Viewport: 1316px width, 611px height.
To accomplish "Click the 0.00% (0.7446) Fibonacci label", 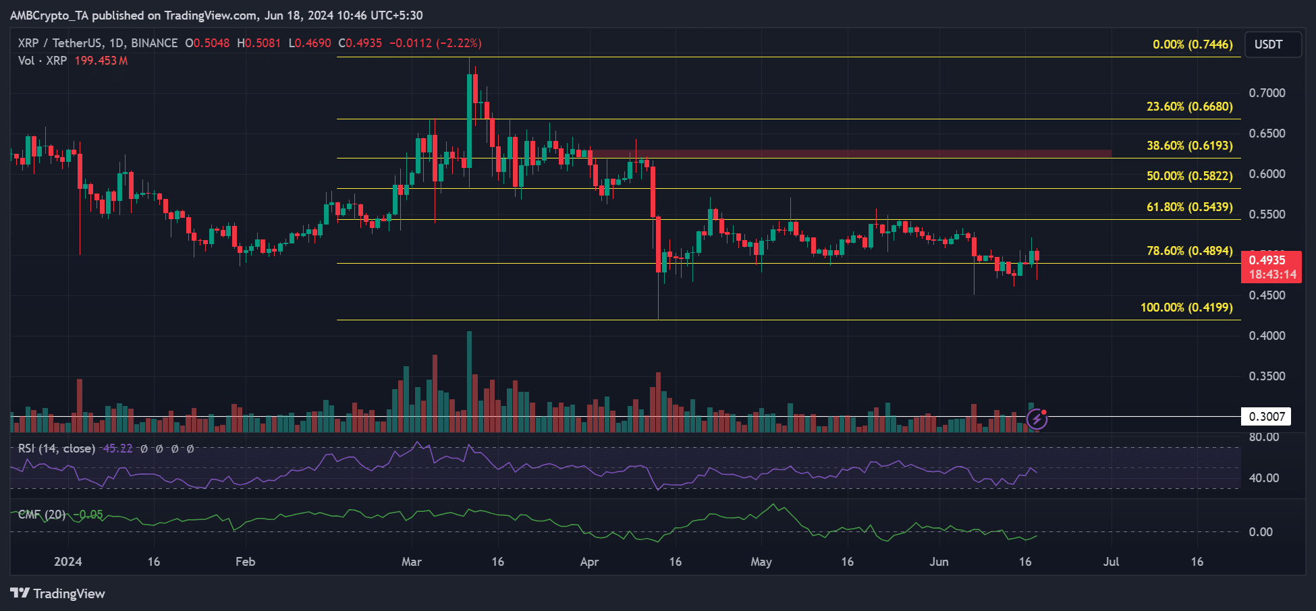I will (x=1192, y=45).
